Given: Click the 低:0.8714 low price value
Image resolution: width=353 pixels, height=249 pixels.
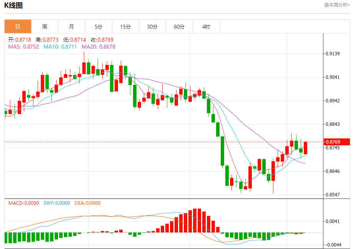Looking at the screenshot, I should 75,40.
